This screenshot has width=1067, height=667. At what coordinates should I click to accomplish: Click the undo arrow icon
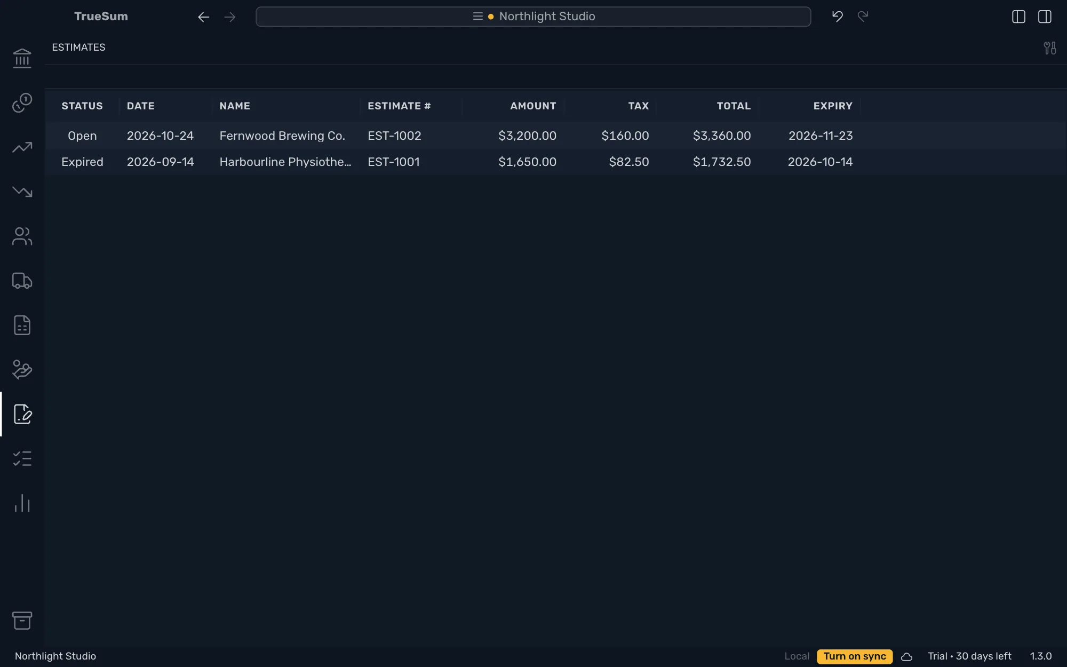(x=838, y=17)
